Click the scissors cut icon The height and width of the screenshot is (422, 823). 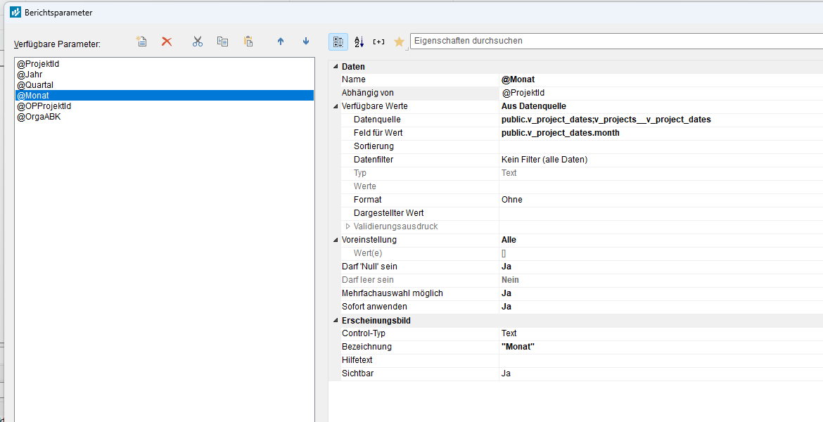pyautogui.click(x=198, y=41)
